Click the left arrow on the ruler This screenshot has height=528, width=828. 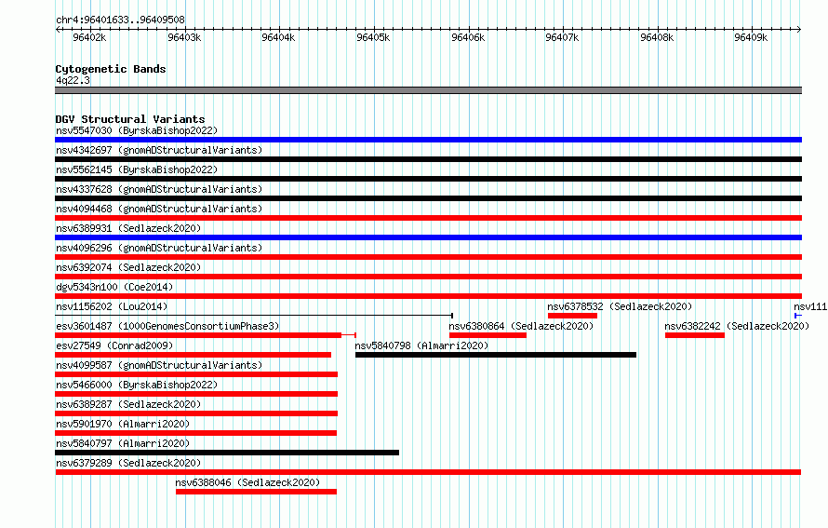(58, 30)
